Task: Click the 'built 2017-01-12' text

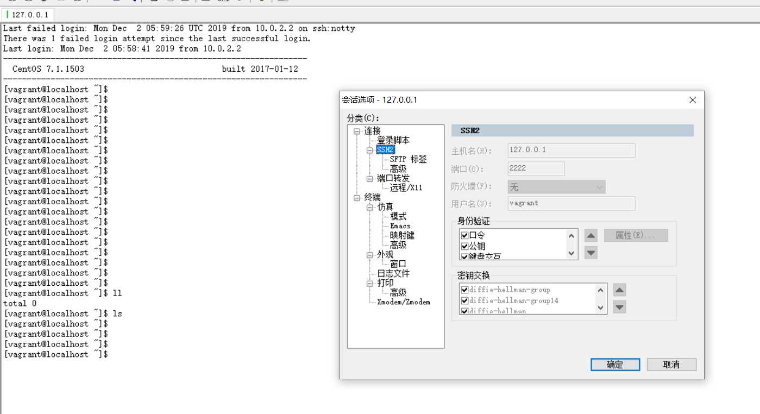Action: (x=260, y=69)
